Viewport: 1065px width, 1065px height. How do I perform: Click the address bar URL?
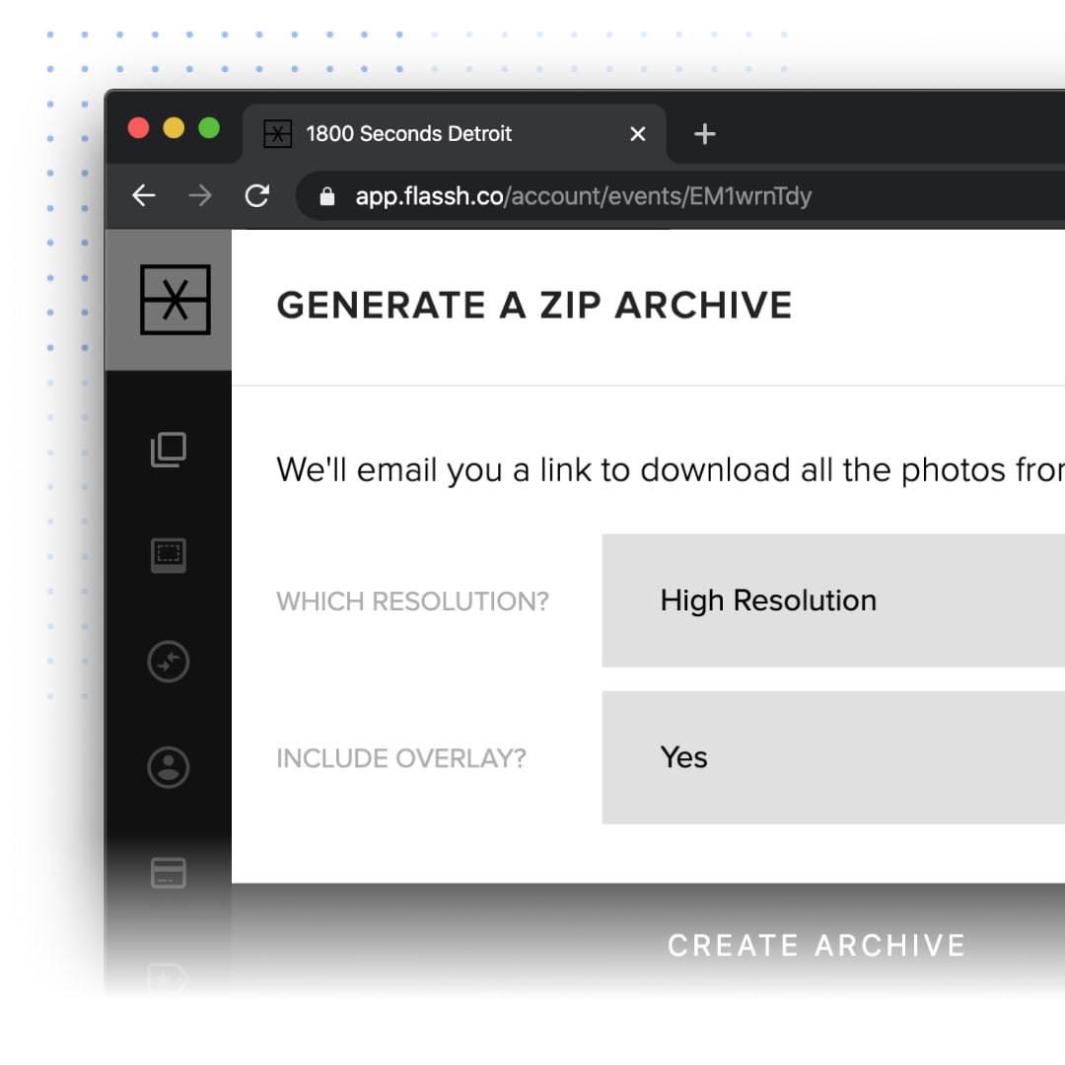(x=584, y=196)
